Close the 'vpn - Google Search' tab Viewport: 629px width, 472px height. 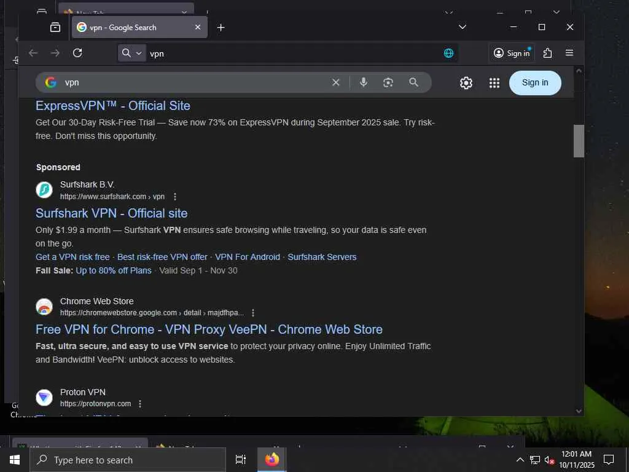[198, 27]
